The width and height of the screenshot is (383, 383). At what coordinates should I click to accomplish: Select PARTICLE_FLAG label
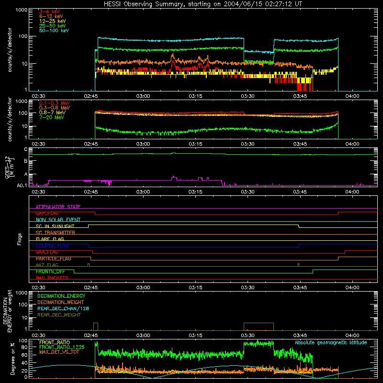click(54, 259)
